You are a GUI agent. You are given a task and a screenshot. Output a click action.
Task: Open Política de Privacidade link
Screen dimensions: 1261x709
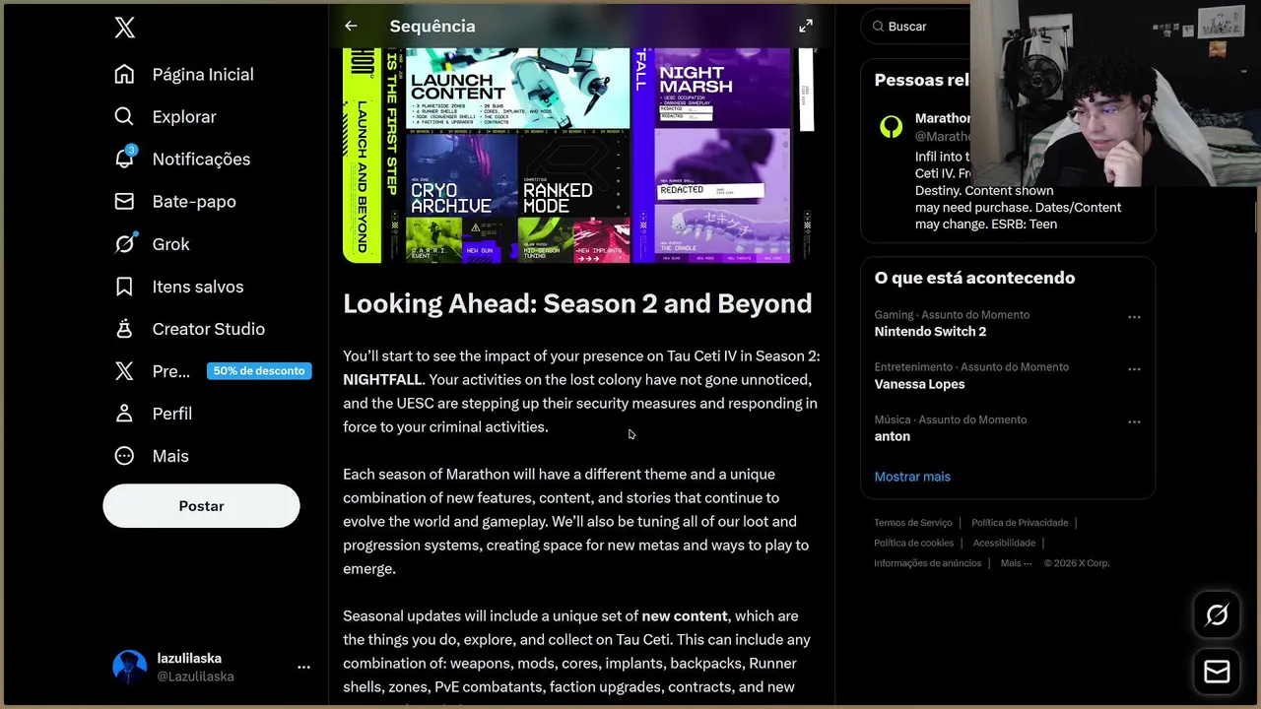1020,522
